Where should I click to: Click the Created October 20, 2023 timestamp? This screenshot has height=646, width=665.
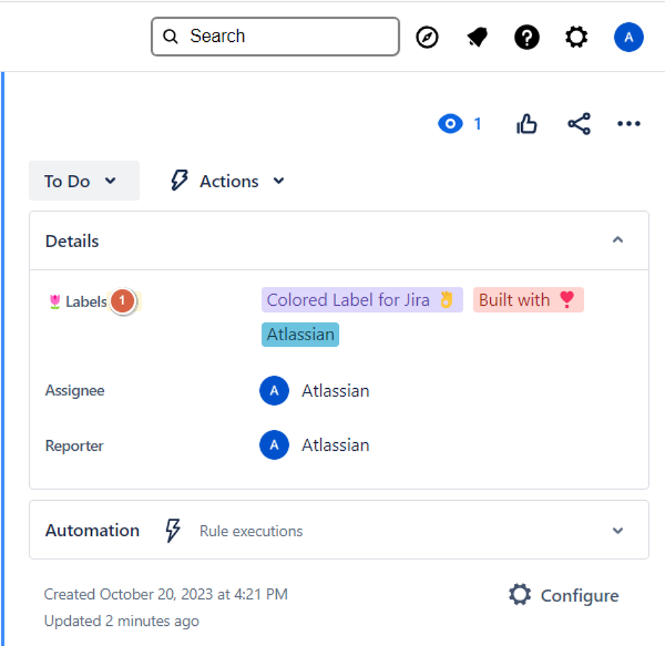pyautogui.click(x=166, y=594)
